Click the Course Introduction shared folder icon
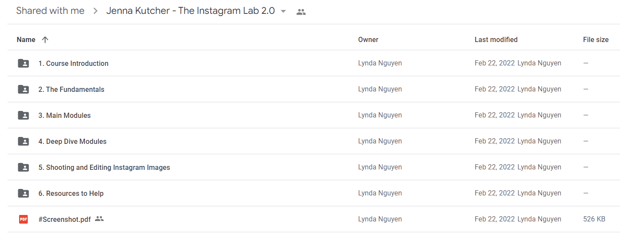 pyautogui.click(x=23, y=63)
